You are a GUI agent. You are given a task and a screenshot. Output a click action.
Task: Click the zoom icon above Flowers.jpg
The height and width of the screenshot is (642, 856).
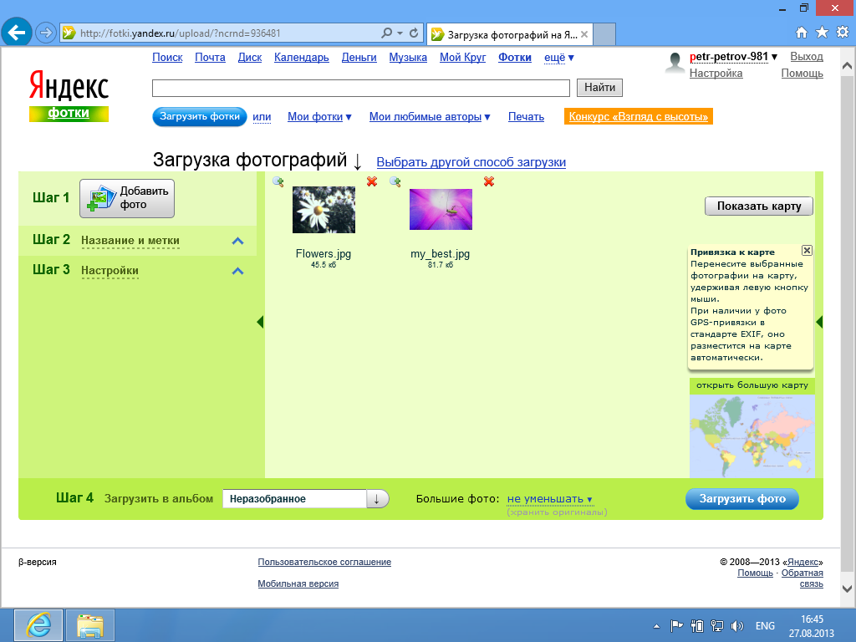pos(278,181)
